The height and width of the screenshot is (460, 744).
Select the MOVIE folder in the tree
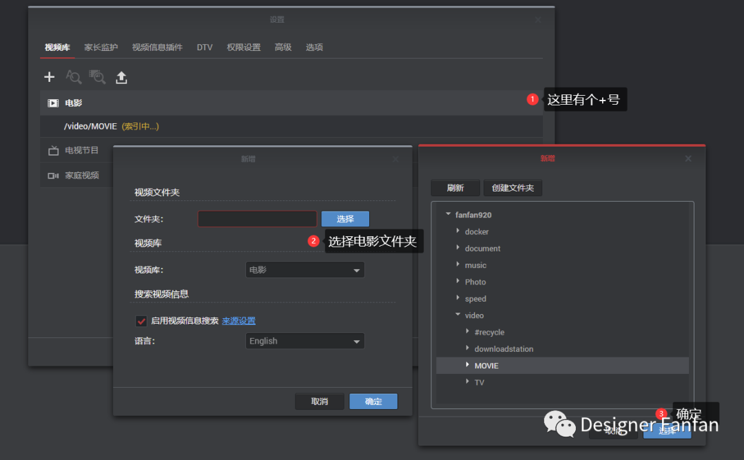coord(486,366)
